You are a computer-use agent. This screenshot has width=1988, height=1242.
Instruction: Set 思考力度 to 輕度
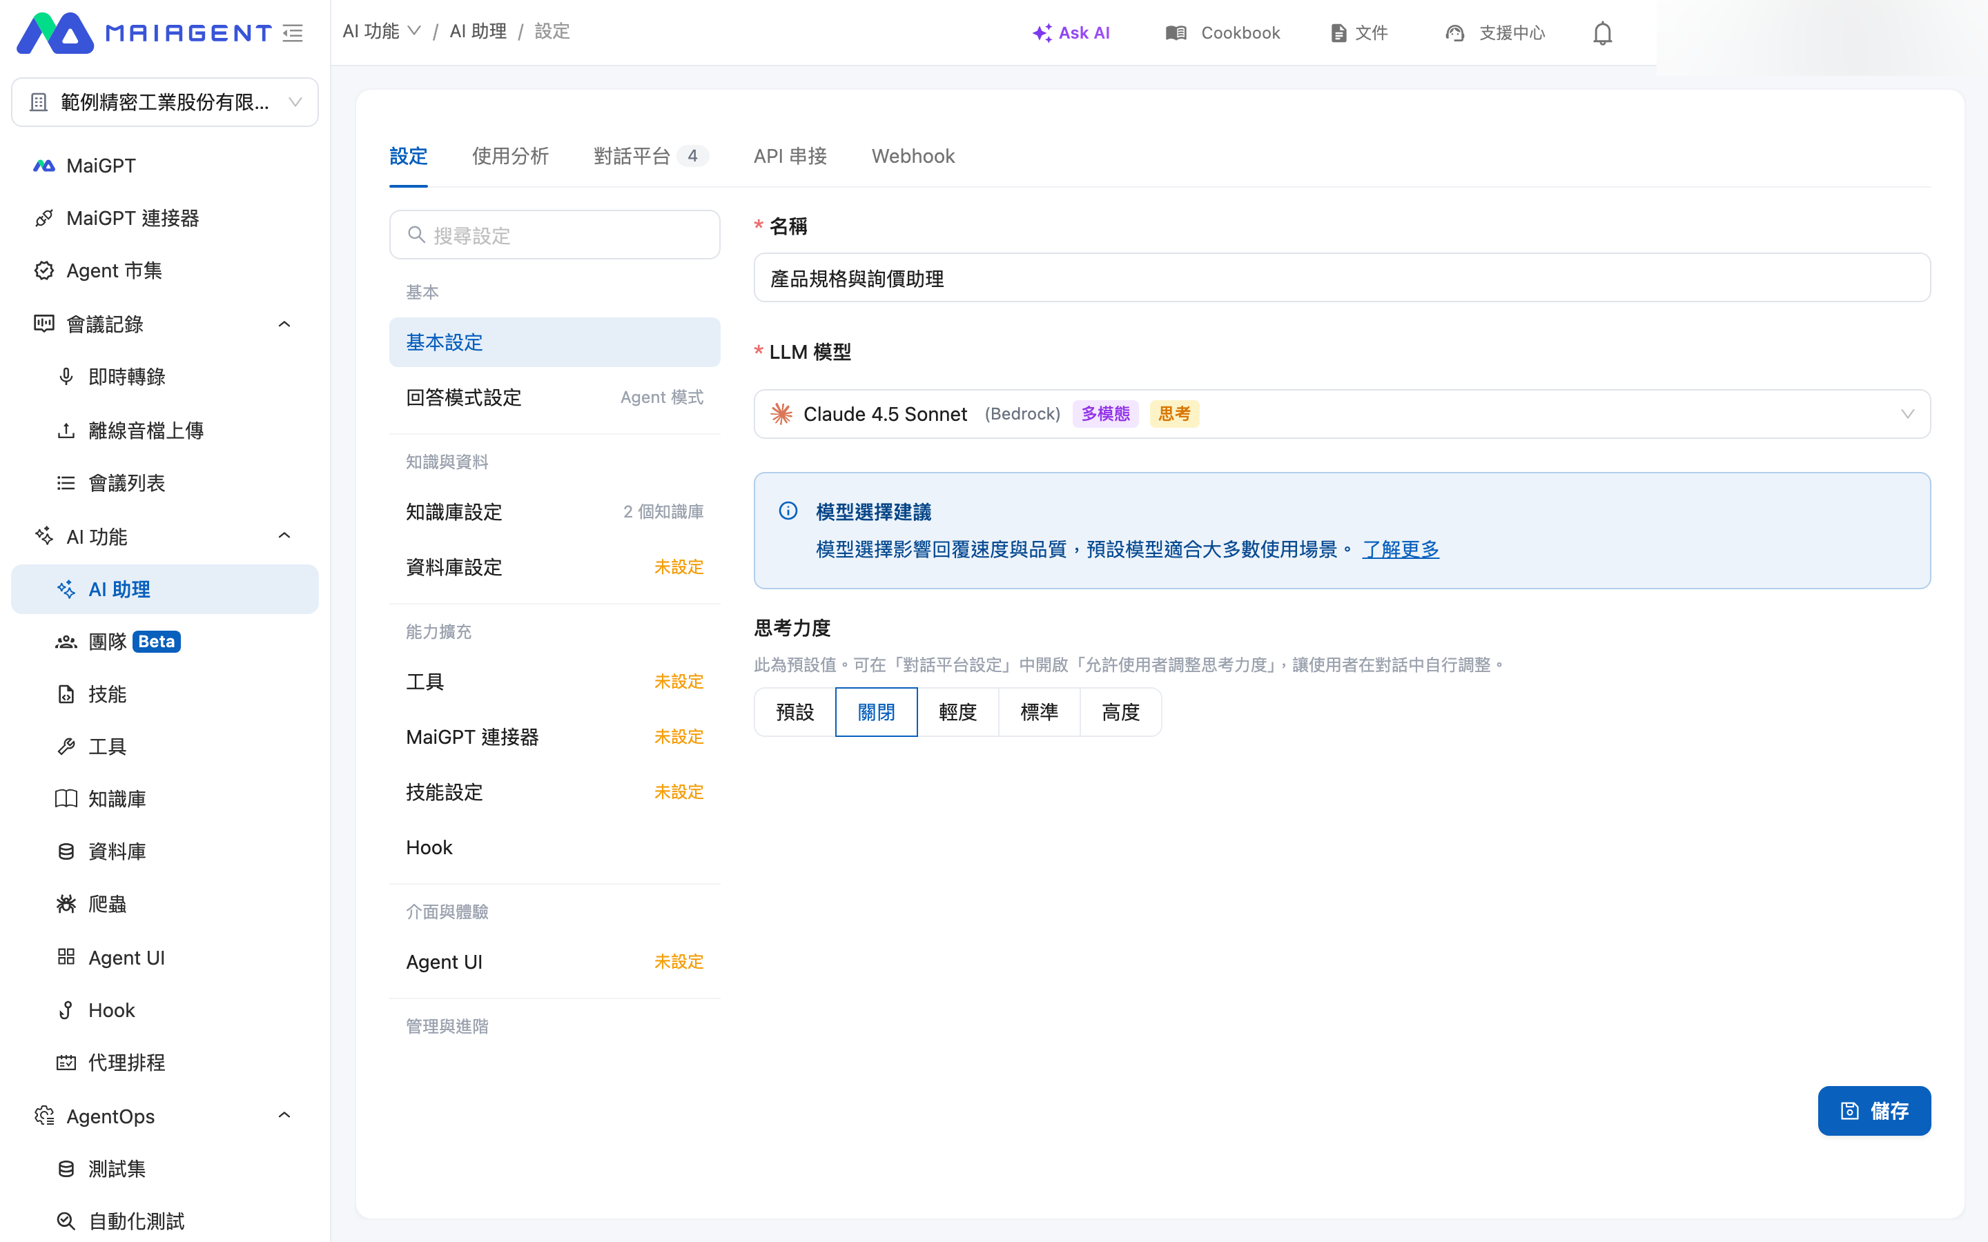tap(958, 712)
